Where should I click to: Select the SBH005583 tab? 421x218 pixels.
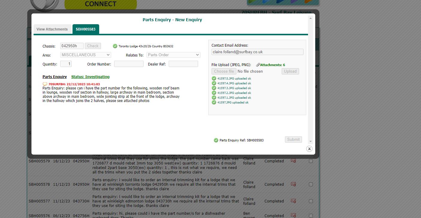[86, 29]
